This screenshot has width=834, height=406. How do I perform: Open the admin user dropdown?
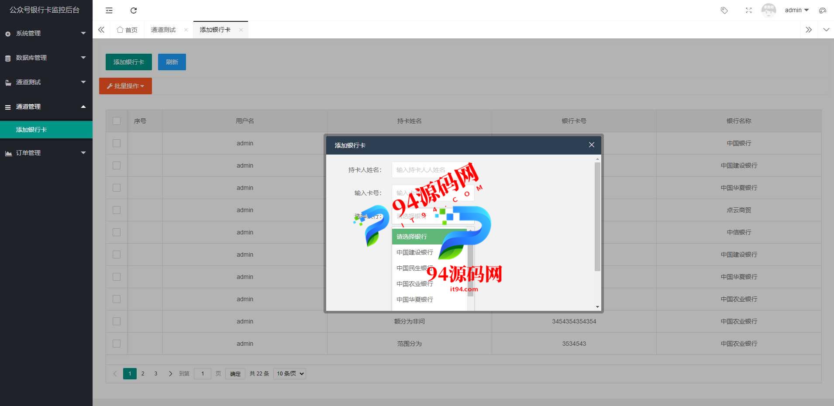click(x=797, y=10)
